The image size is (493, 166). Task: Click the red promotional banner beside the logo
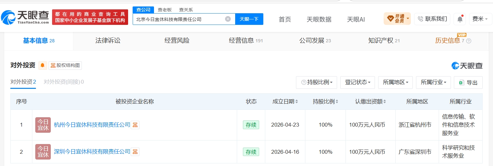tap(90, 17)
